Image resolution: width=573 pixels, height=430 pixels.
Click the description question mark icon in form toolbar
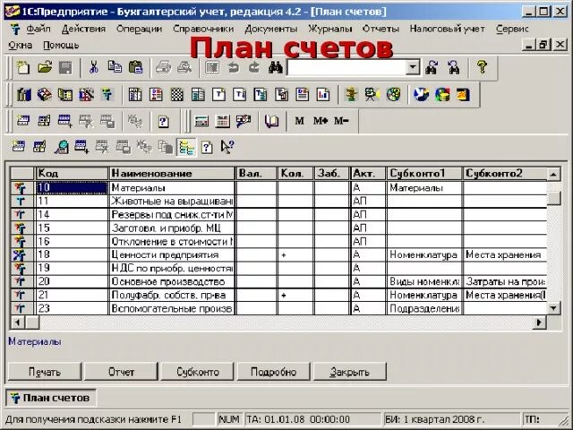[207, 147]
